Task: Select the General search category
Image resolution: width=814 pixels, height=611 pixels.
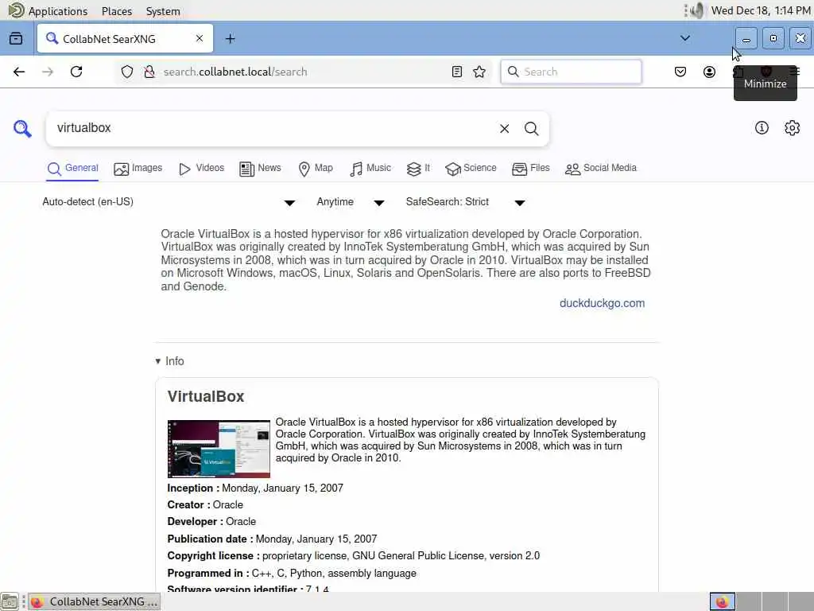Action: [x=72, y=169]
